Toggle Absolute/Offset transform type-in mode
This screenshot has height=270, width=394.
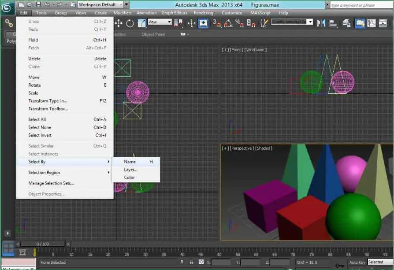click(201, 262)
